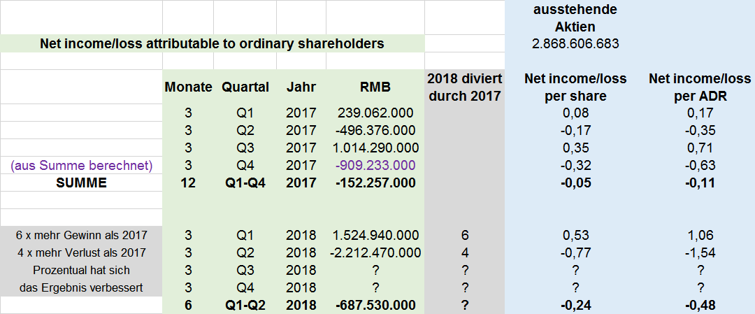Select the outstanding shares value 2.868.606.683
Viewport: 755px width, 314px height.
575,43
